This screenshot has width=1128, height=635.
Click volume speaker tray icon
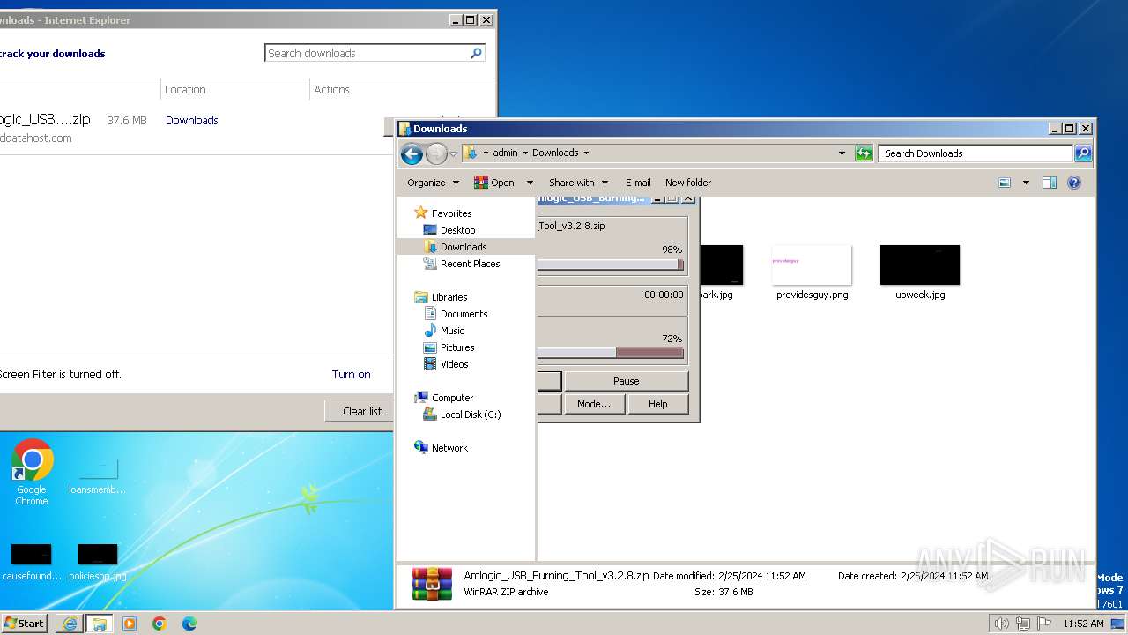pos(1001,624)
